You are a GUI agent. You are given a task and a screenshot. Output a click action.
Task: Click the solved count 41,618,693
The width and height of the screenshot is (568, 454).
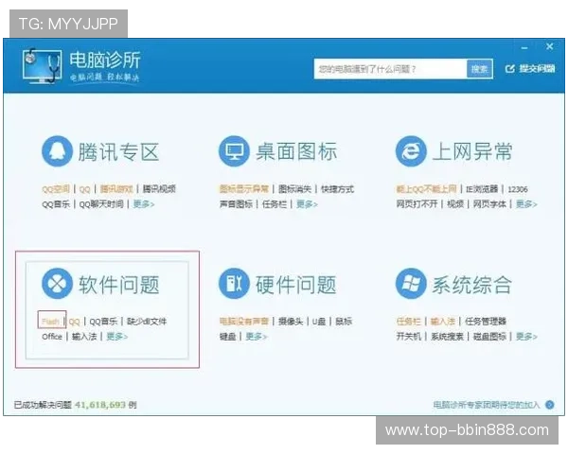[x=100, y=405]
